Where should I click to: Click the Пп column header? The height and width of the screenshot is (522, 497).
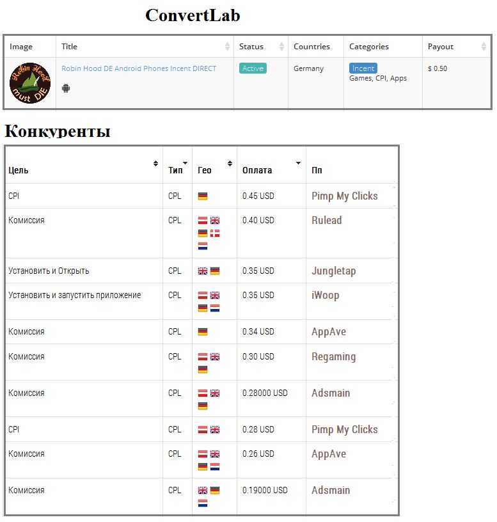(317, 170)
